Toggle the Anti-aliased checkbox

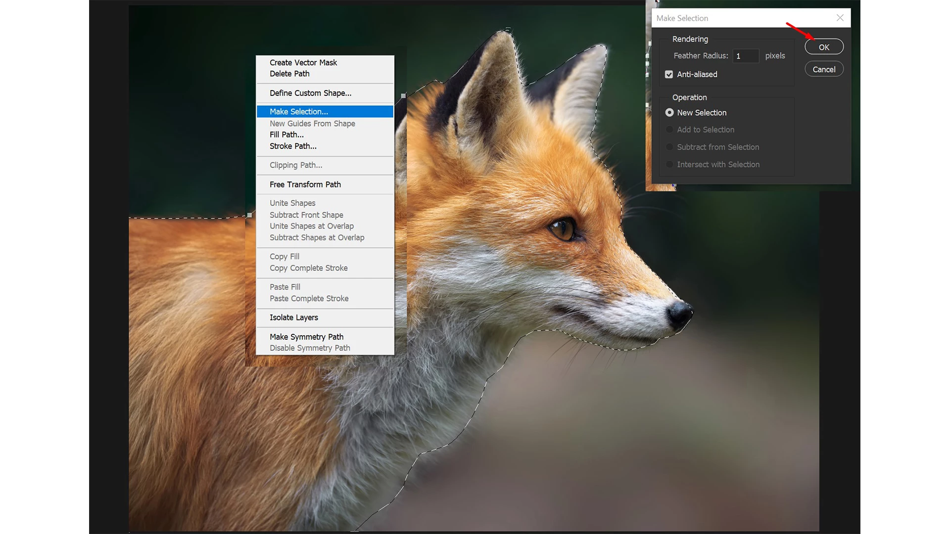669,74
